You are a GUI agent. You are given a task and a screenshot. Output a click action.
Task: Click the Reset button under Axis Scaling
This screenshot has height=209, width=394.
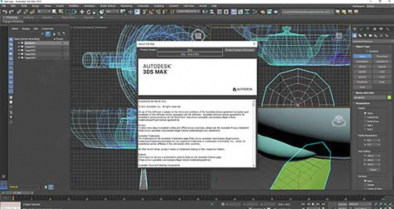[373, 169]
